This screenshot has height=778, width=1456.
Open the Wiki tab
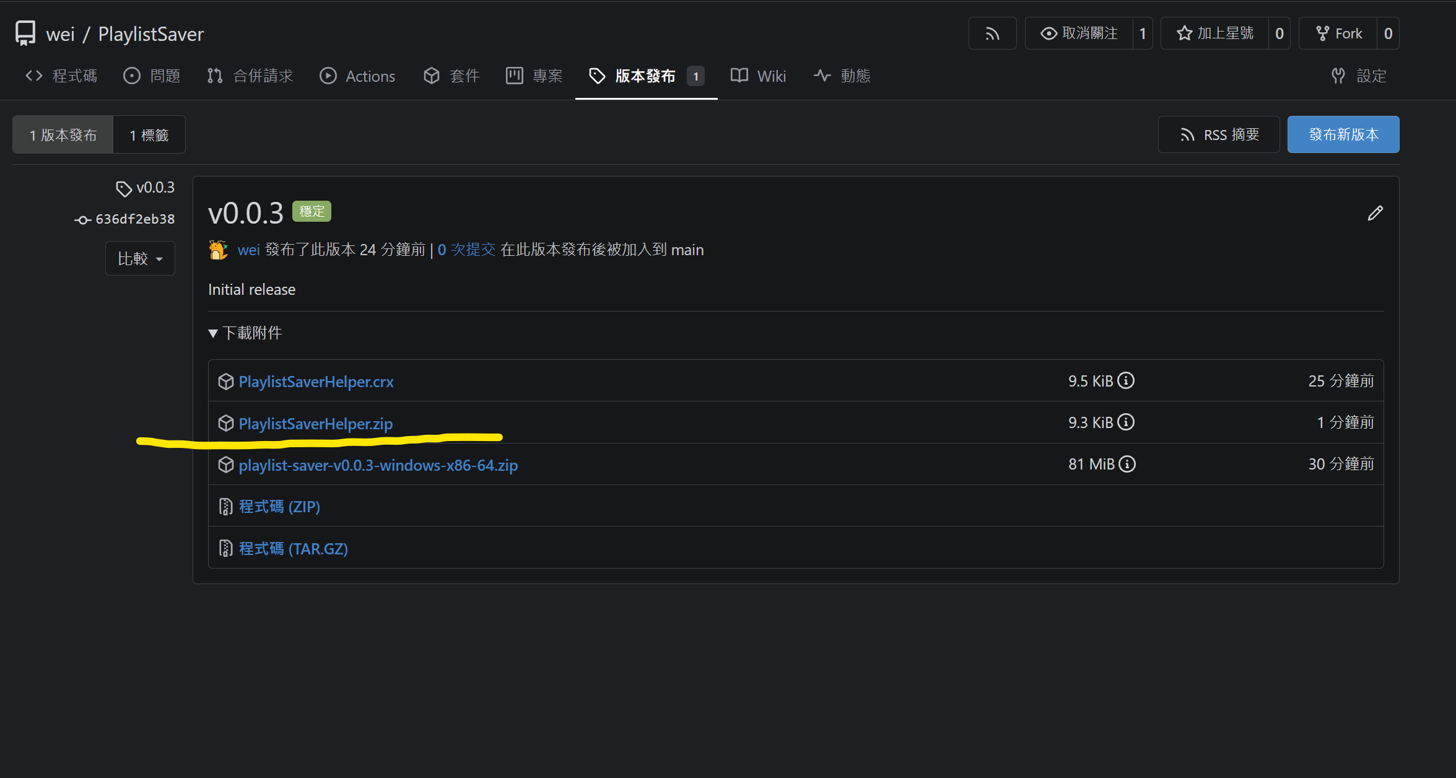759,76
